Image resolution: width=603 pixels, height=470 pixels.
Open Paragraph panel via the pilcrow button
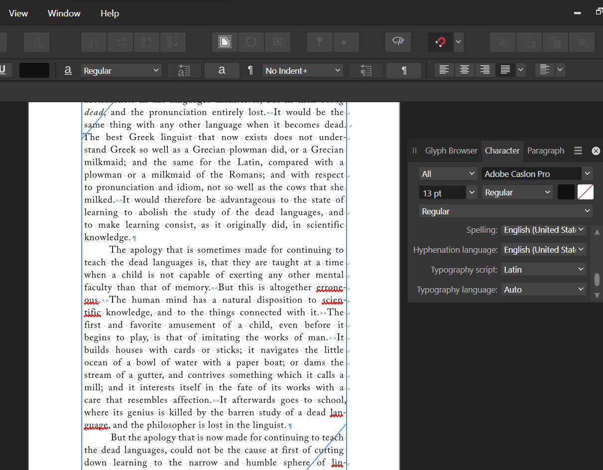pyautogui.click(x=404, y=71)
